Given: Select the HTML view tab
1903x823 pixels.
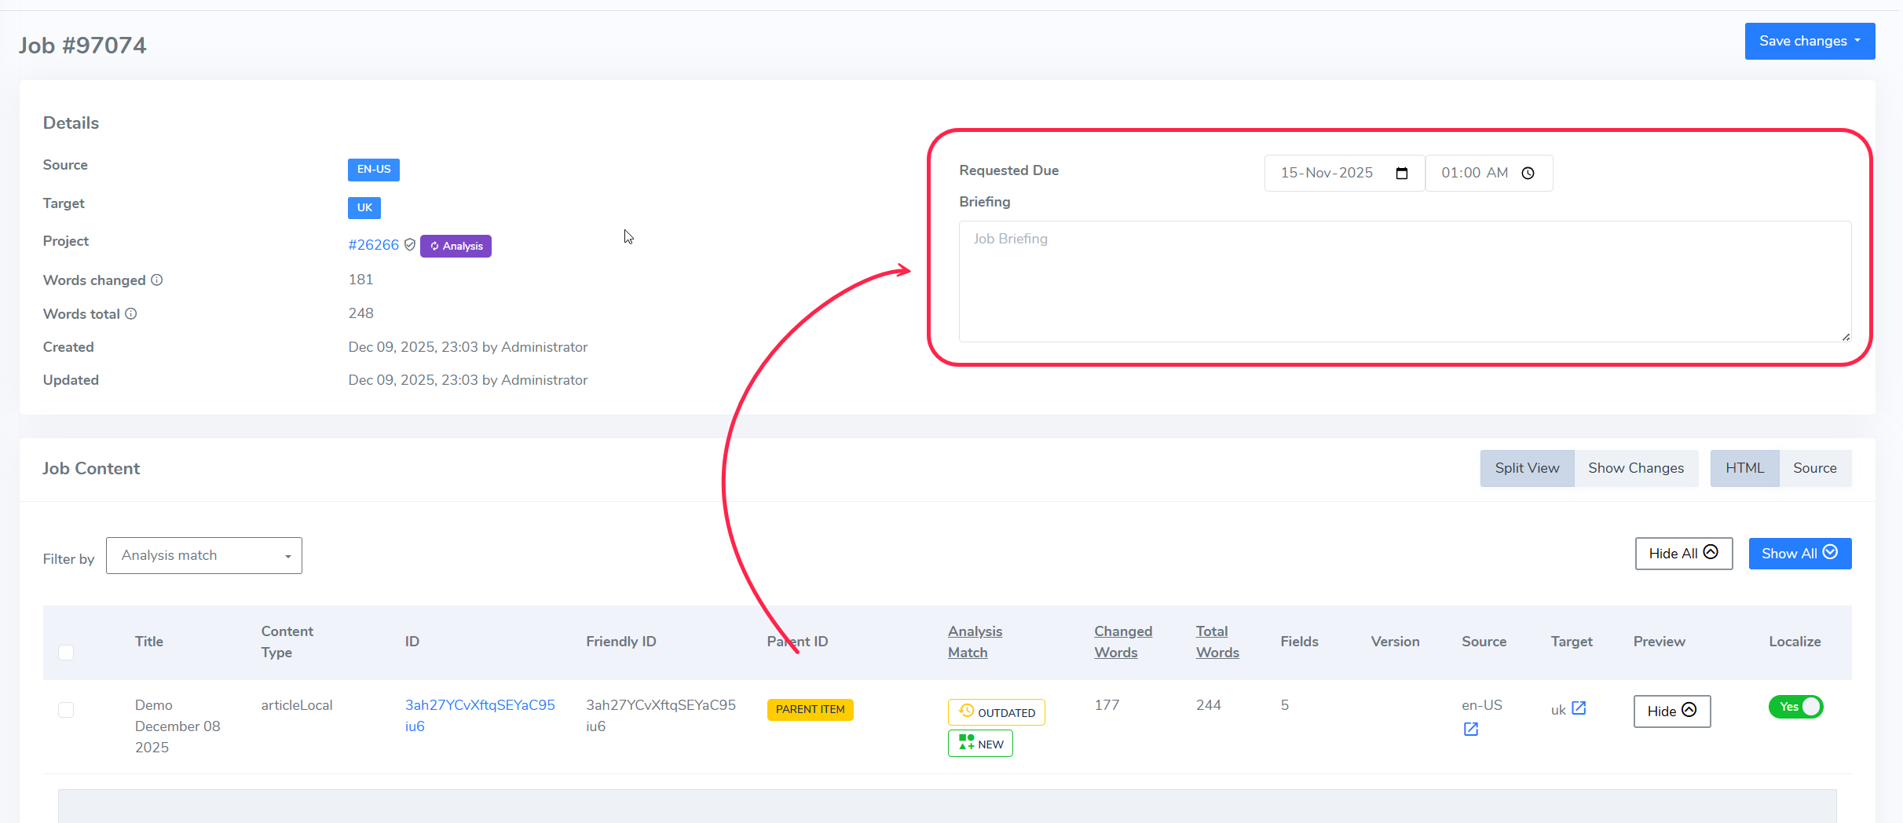Looking at the screenshot, I should tap(1744, 468).
